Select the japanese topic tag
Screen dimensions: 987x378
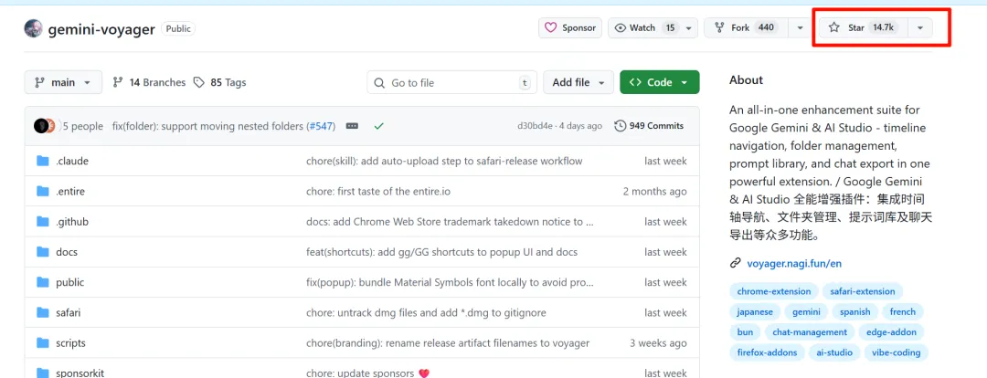pyautogui.click(x=756, y=311)
